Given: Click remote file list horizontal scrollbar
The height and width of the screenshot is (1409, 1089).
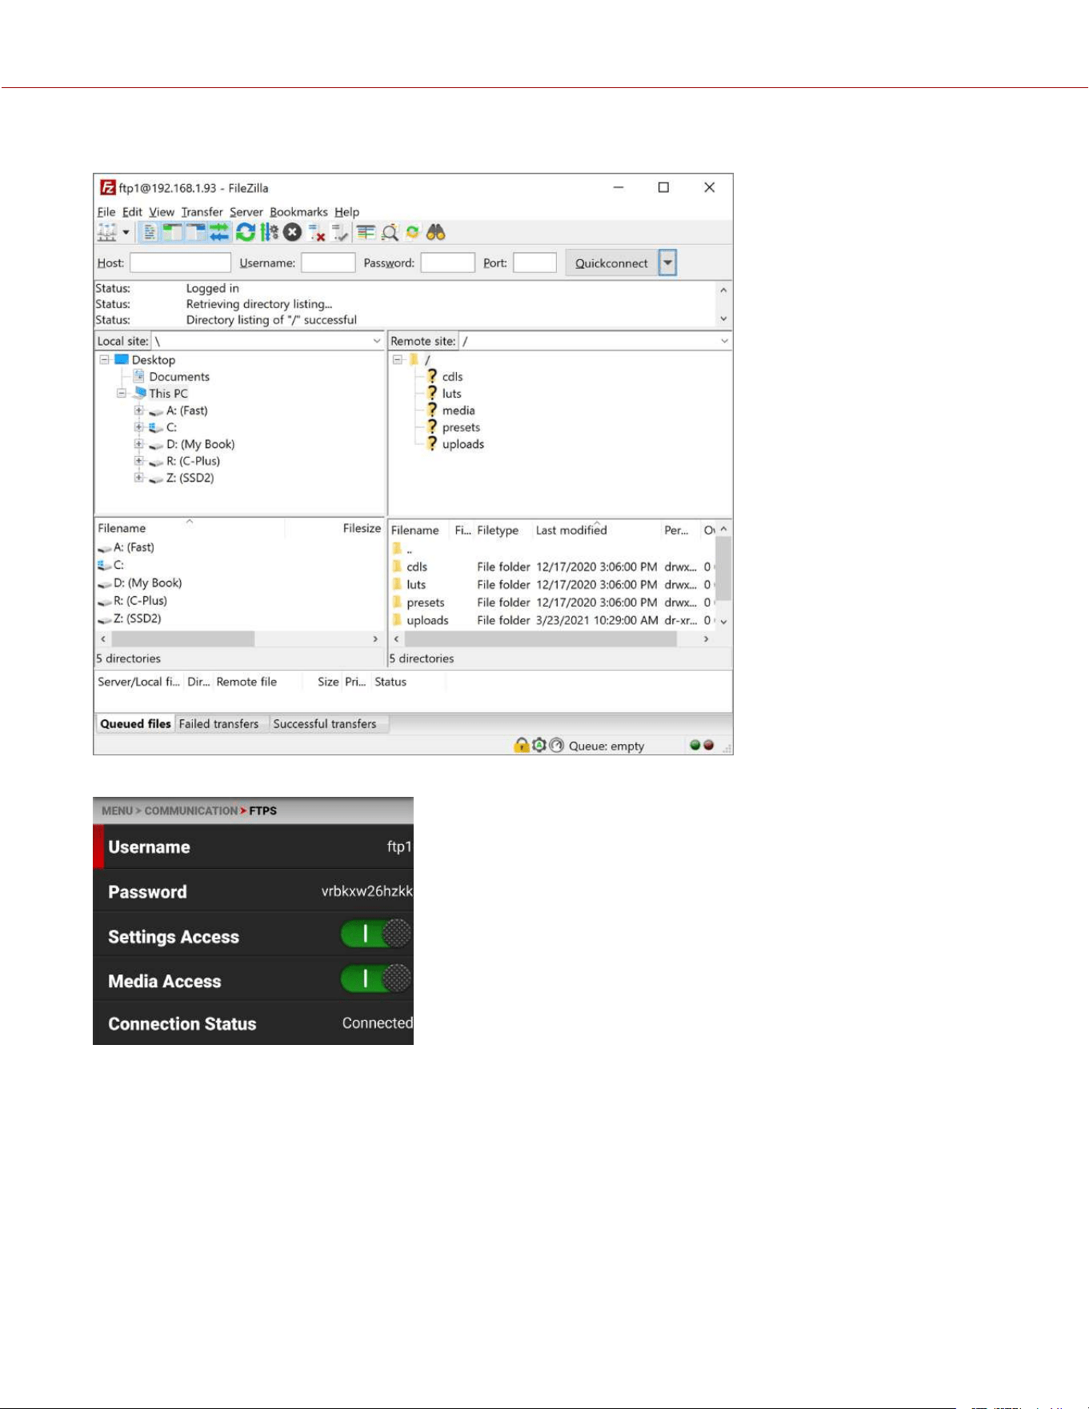Looking at the screenshot, I should 541,638.
